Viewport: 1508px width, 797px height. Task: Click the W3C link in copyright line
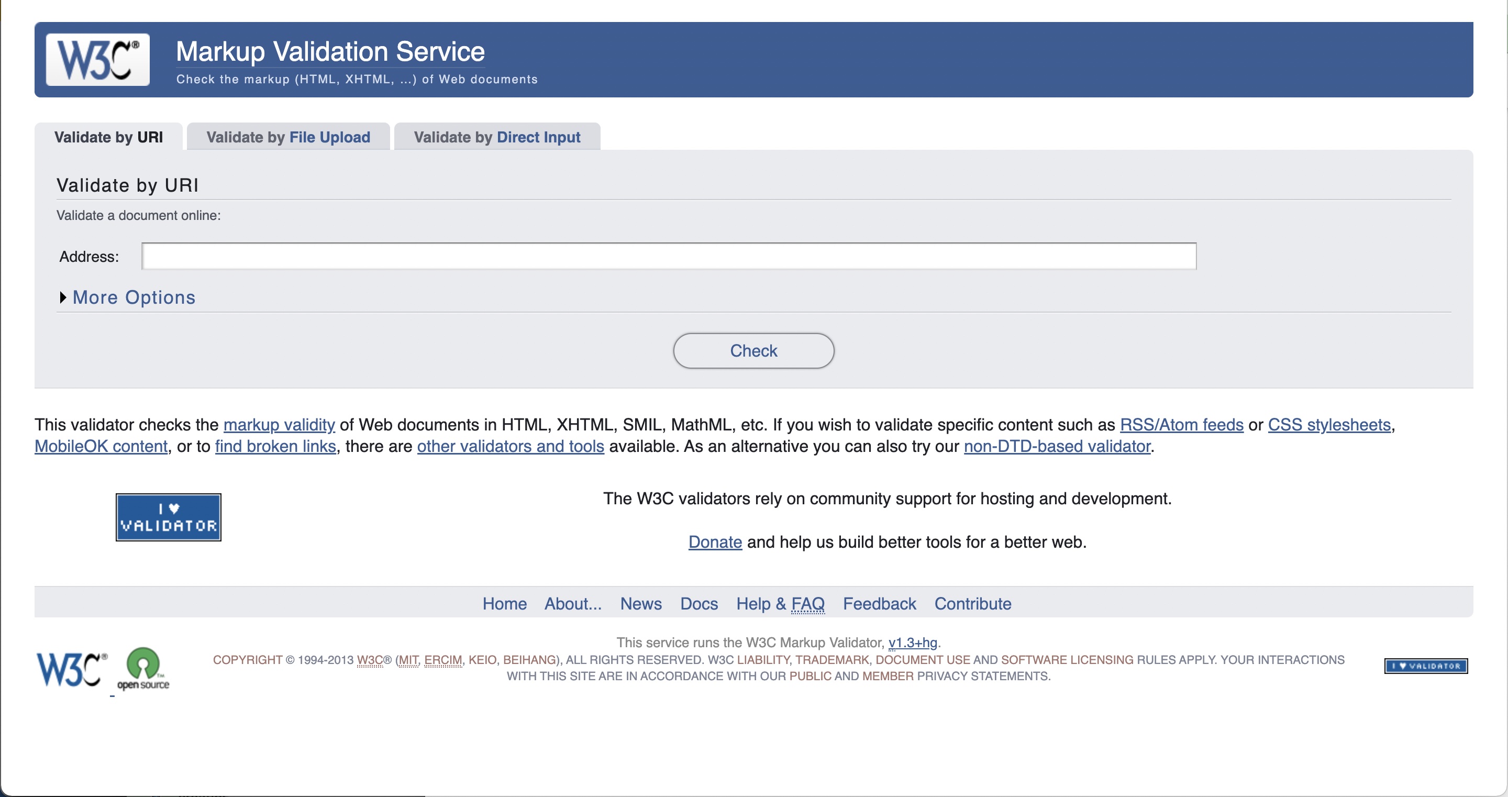[x=370, y=660]
